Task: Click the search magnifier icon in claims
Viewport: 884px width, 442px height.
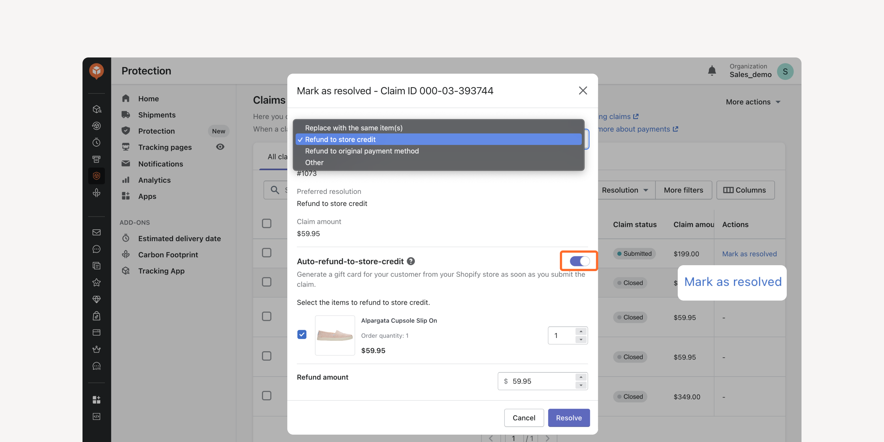Action: coord(275,190)
